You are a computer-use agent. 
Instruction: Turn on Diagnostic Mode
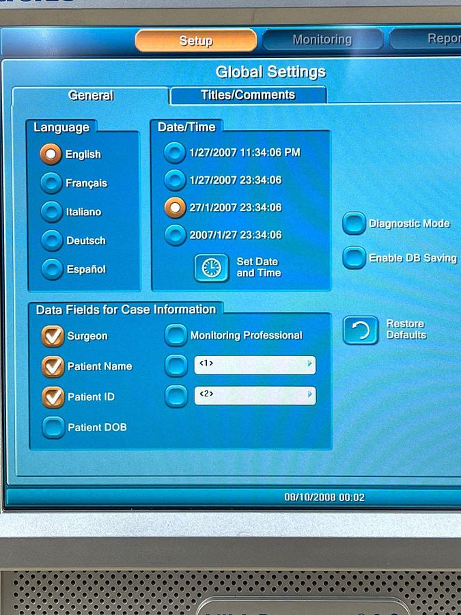354,223
